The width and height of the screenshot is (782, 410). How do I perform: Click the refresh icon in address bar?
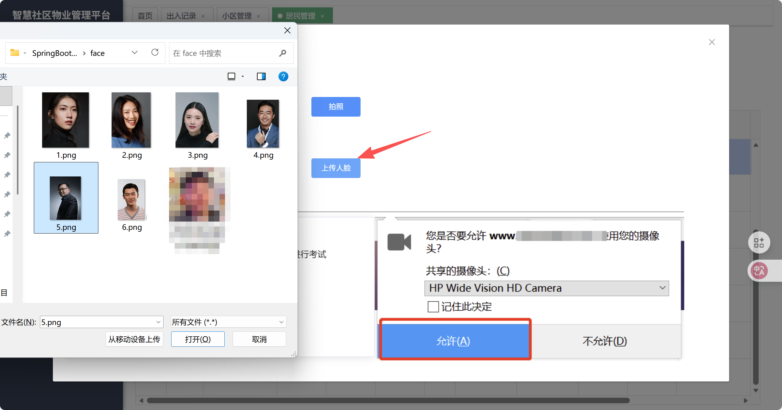click(x=155, y=52)
